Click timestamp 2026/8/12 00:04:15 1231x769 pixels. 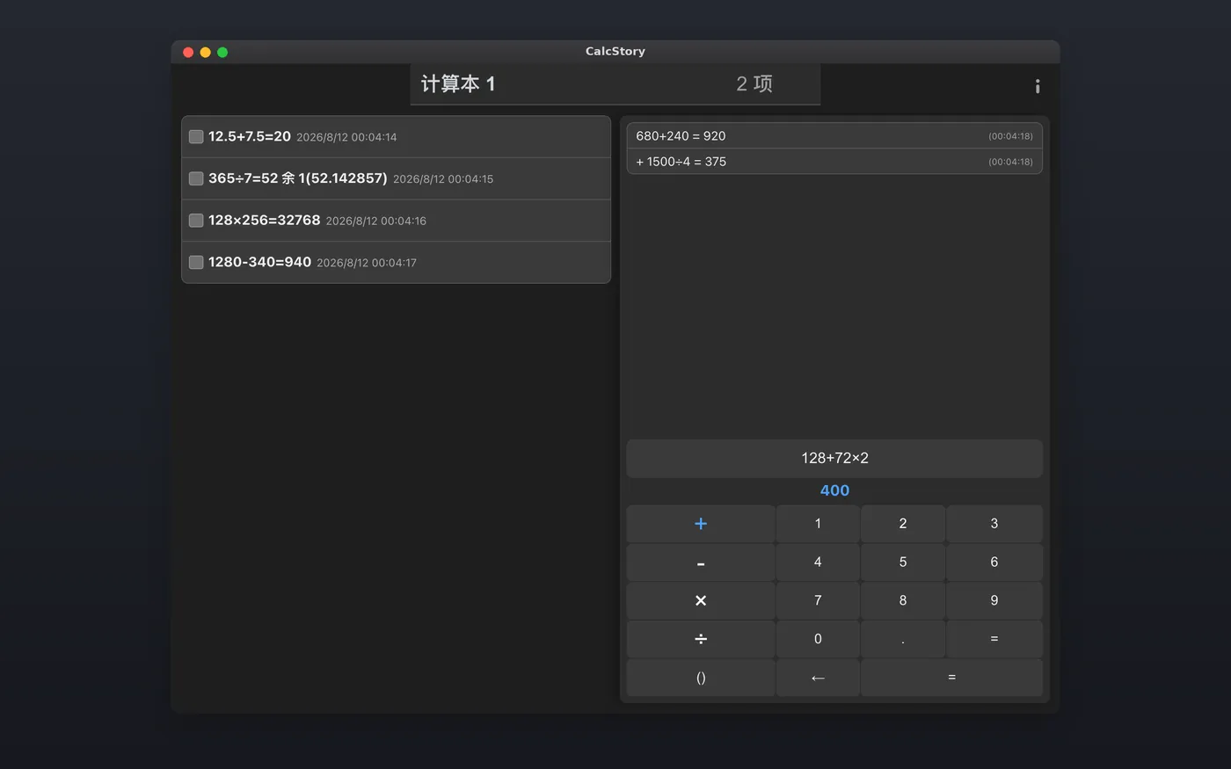tap(443, 179)
